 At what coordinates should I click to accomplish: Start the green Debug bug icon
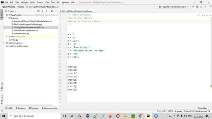point(197,7)
